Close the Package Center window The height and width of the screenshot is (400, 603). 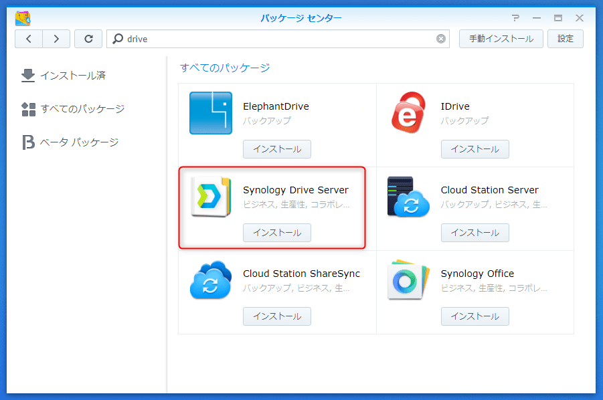[x=580, y=17]
